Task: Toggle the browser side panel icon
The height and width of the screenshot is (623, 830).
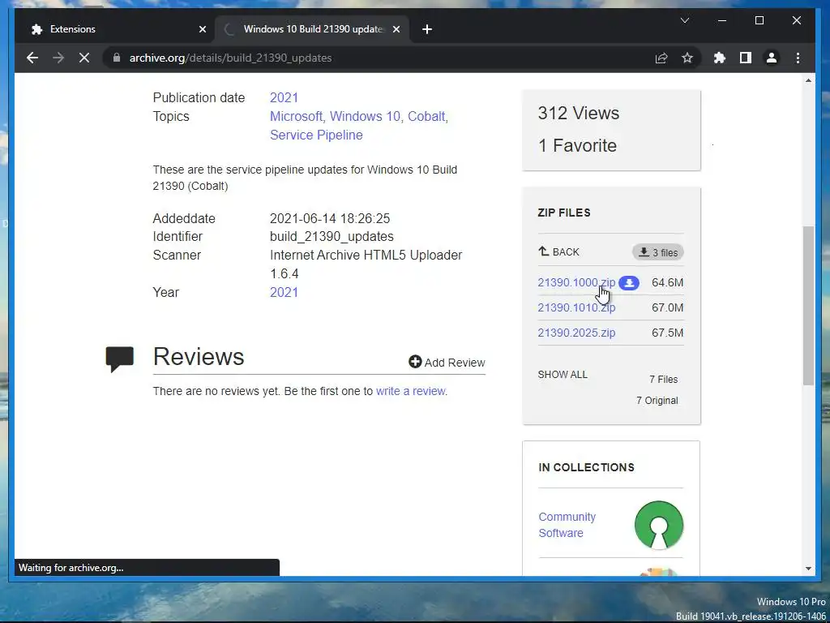Action: pyautogui.click(x=746, y=58)
